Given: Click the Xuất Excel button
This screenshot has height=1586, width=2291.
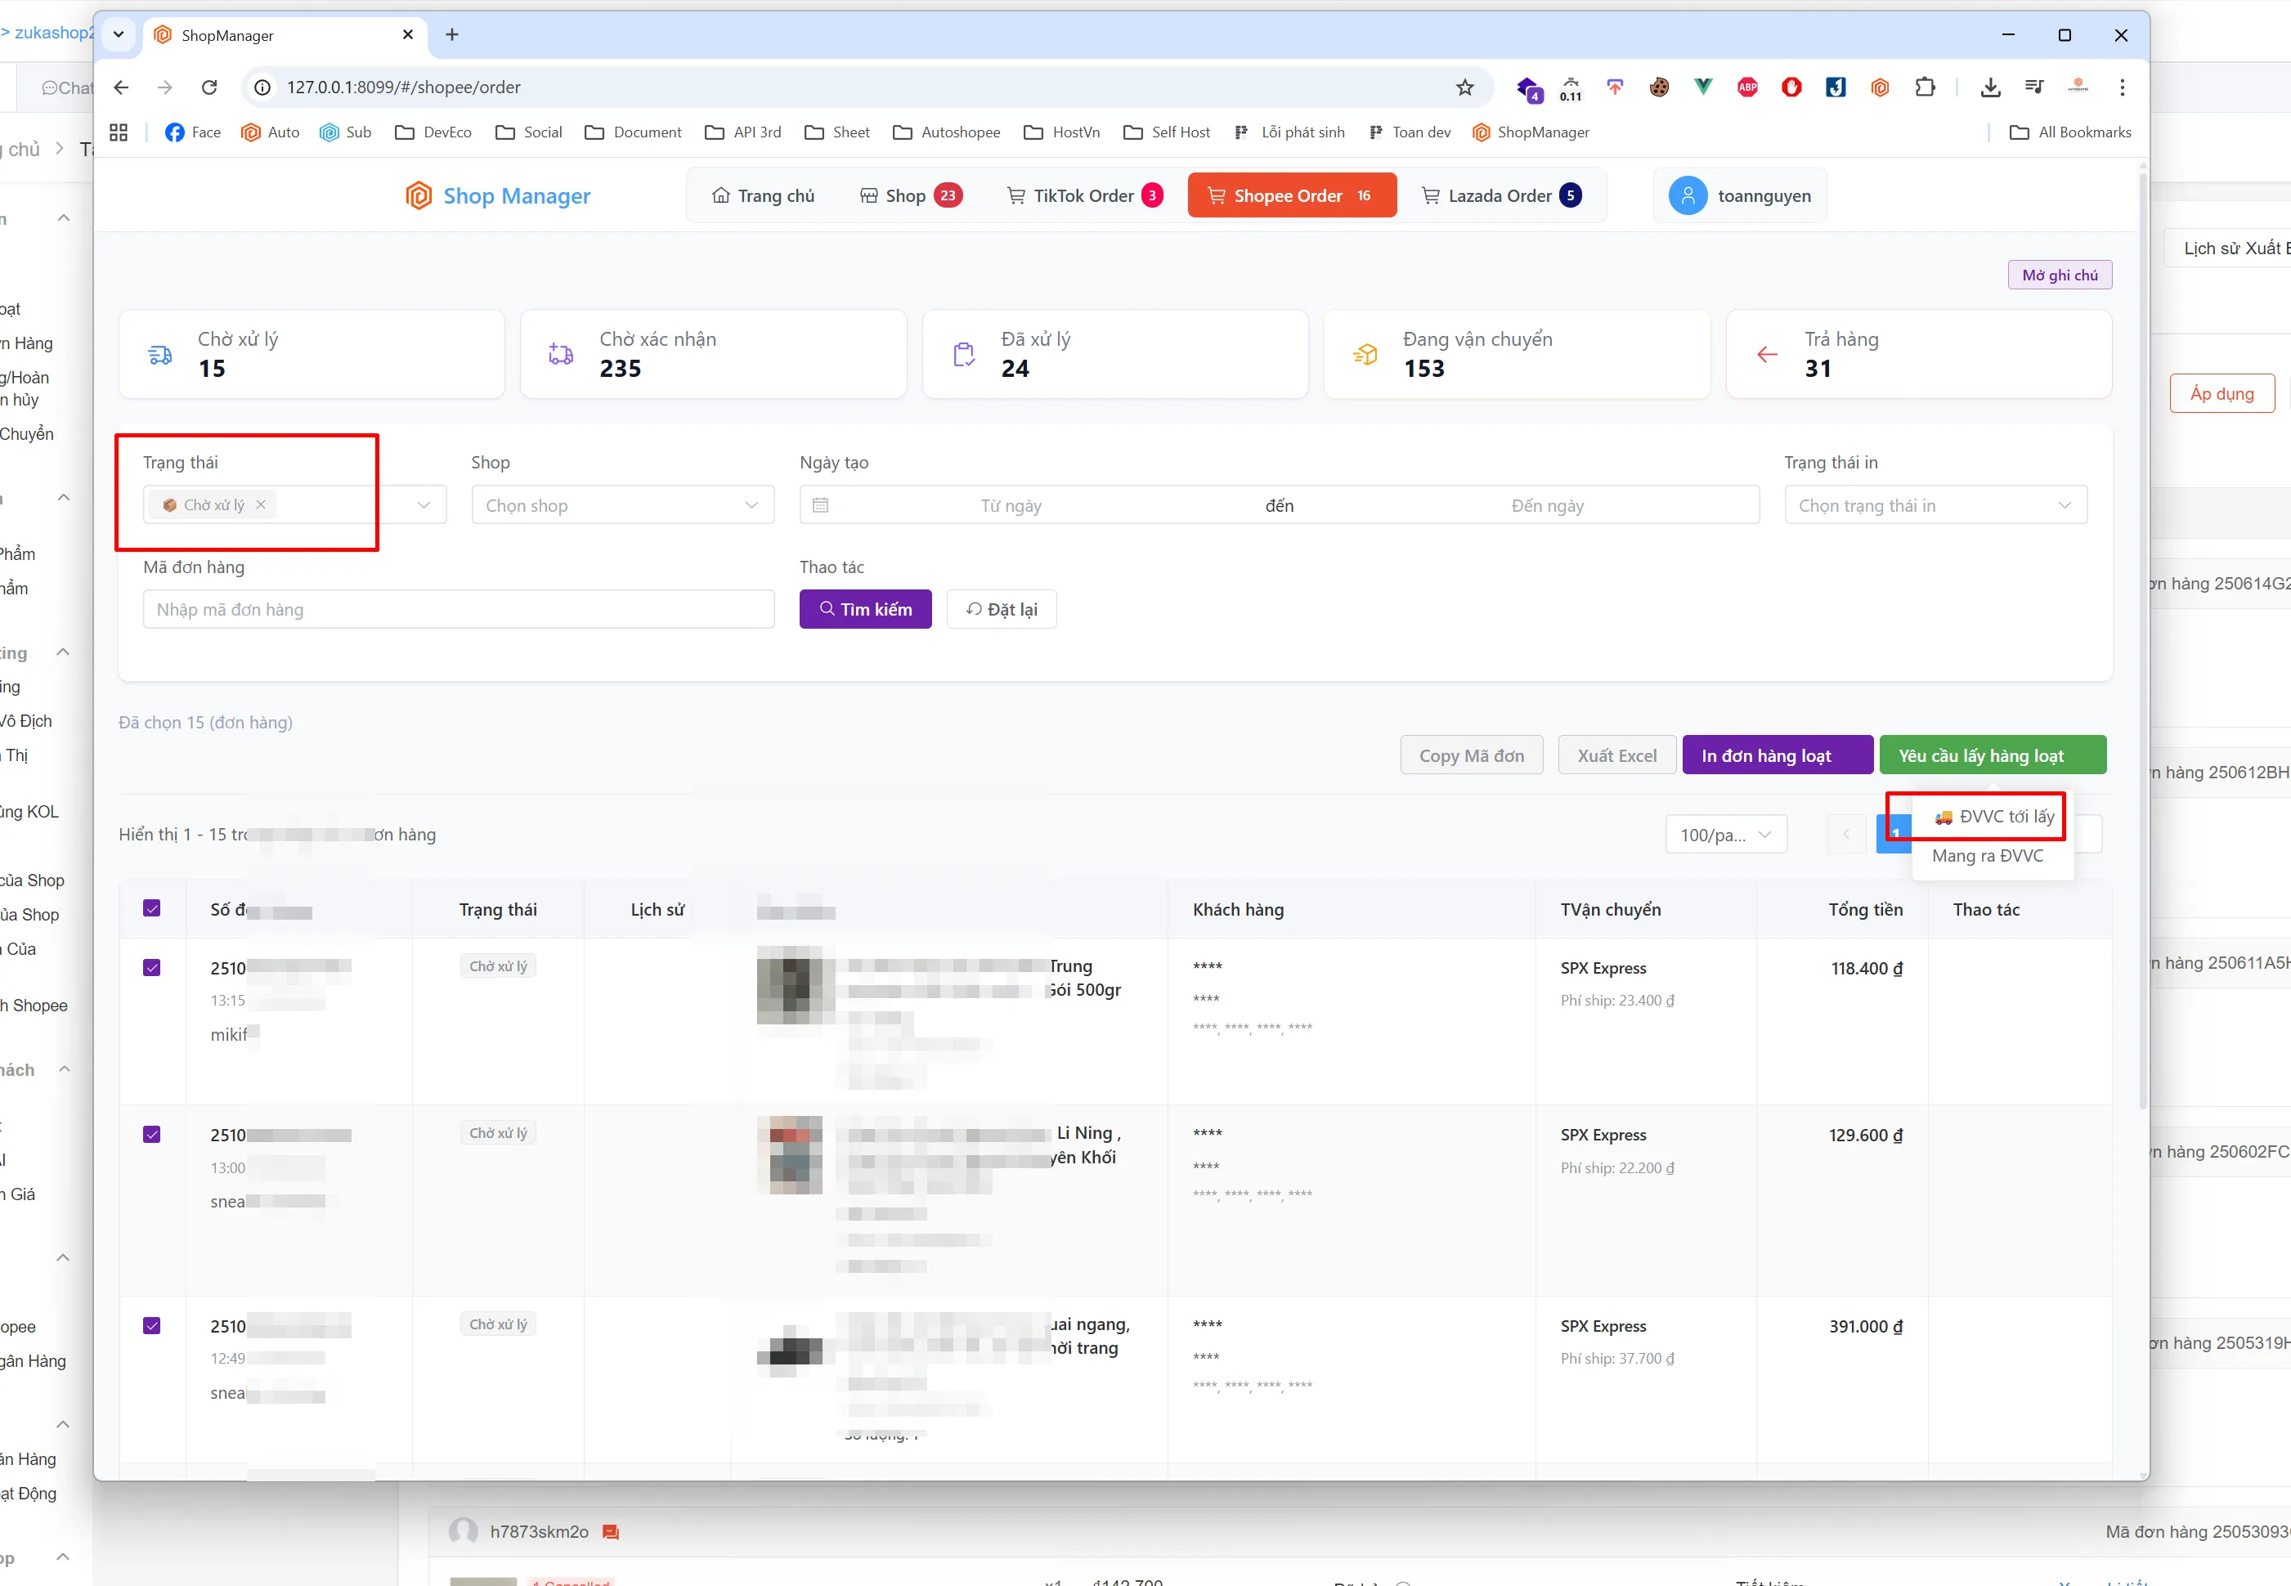Looking at the screenshot, I should pos(1617,755).
